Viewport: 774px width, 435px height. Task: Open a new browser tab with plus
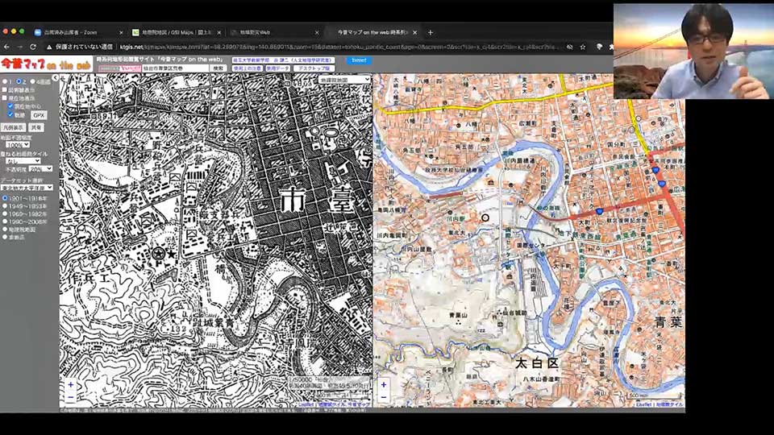pos(431,32)
